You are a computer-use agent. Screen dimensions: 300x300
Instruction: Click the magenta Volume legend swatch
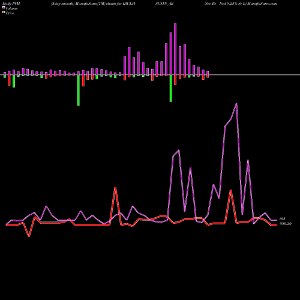(x=4, y=7)
